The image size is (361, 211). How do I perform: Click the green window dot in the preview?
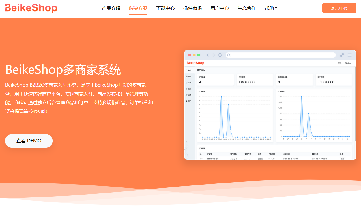[x=199, y=55]
